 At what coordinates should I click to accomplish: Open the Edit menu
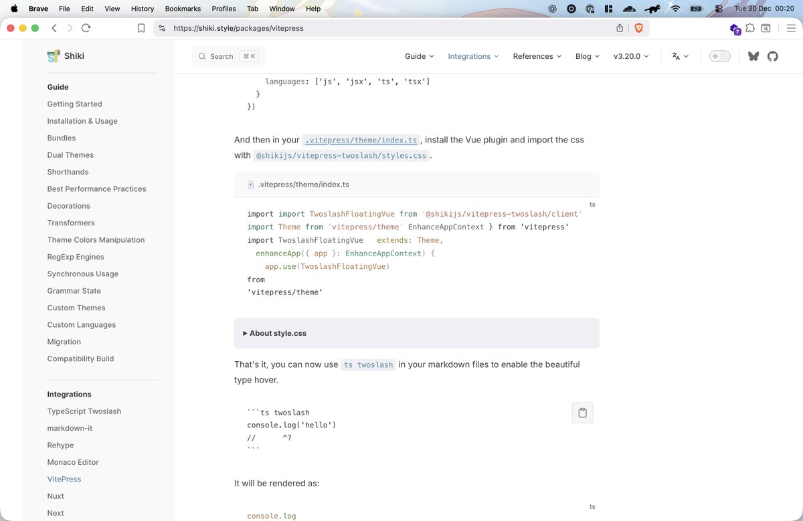click(x=87, y=9)
